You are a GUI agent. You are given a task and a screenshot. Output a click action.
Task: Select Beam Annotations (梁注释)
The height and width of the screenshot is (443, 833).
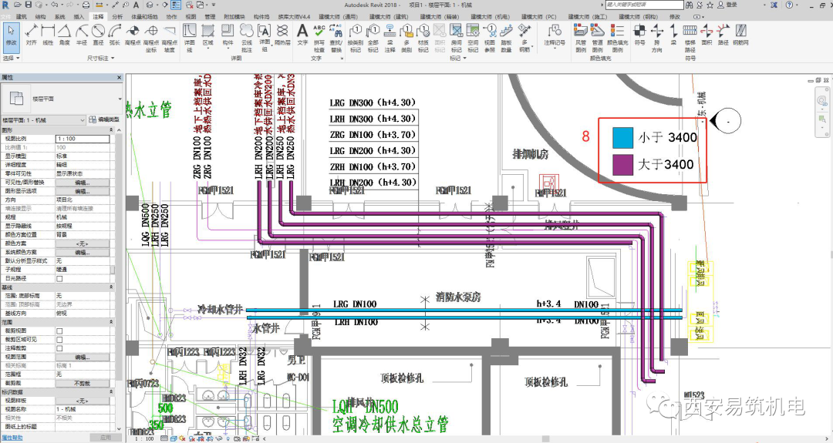pyautogui.click(x=390, y=39)
